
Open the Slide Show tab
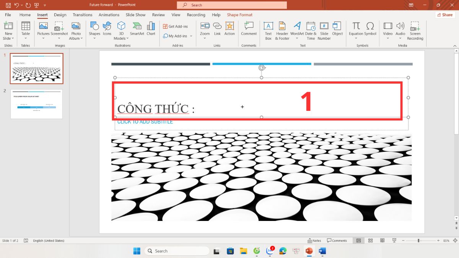(x=135, y=15)
